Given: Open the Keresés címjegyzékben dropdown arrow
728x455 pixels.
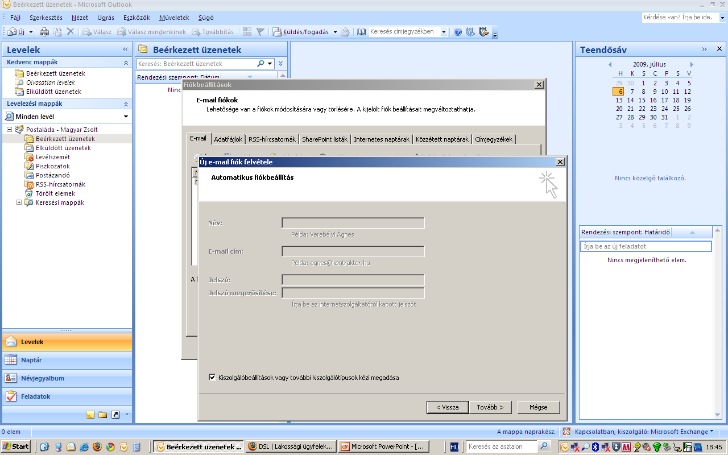Looking at the screenshot, I should pos(444,32).
